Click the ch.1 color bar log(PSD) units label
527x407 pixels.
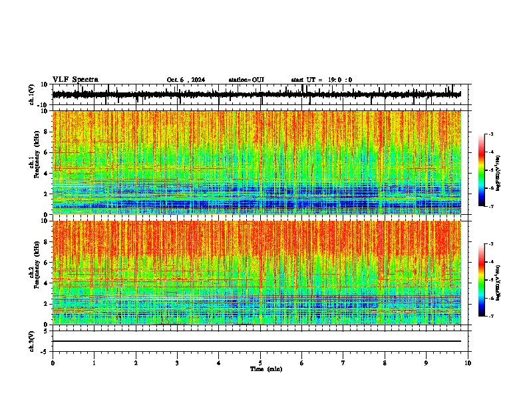coord(498,174)
